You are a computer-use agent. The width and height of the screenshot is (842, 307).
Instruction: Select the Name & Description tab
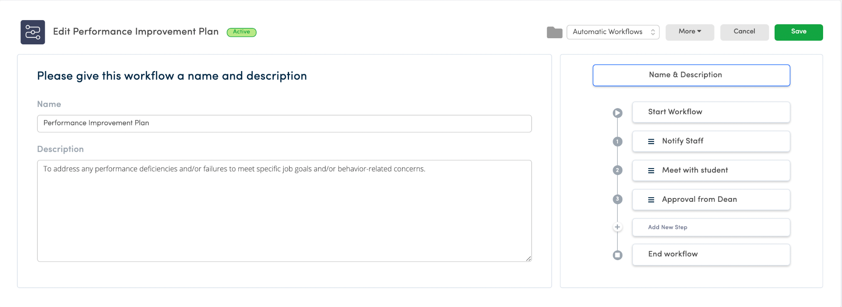[x=691, y=75]
